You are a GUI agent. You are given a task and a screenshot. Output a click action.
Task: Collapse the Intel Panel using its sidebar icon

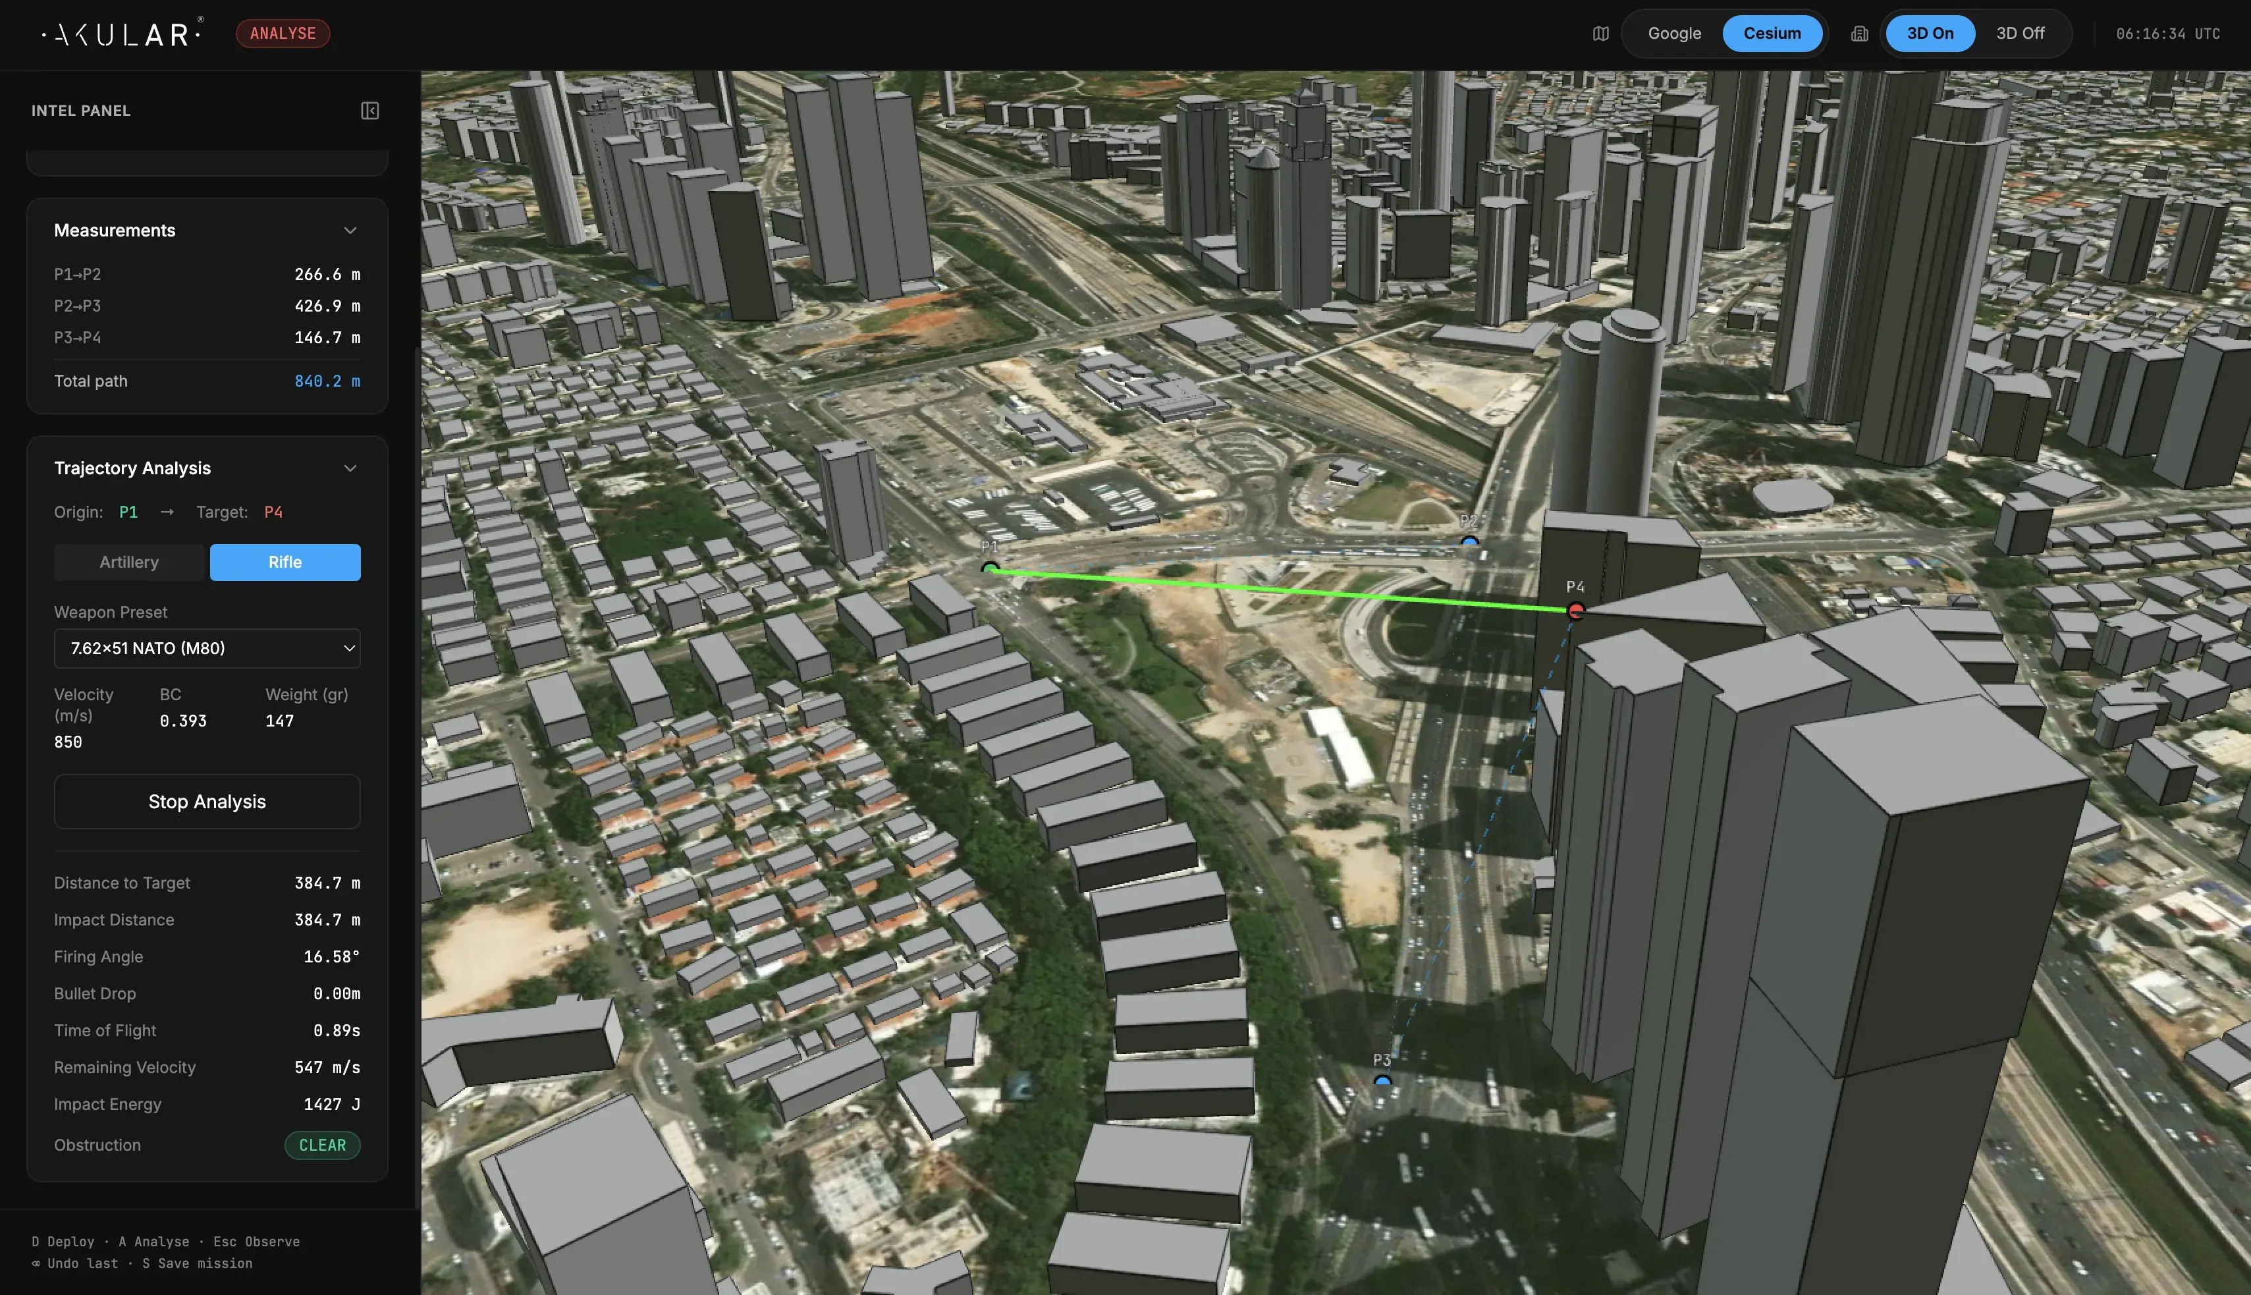coord(371,110)
